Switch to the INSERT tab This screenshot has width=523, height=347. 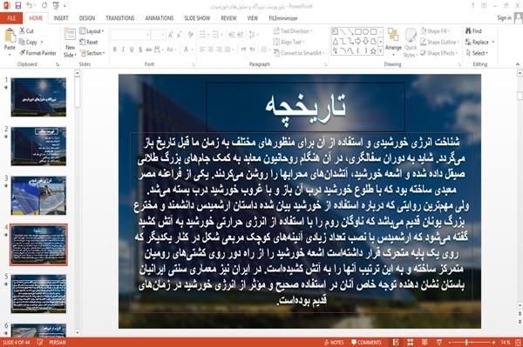click(x=61, y=18)
